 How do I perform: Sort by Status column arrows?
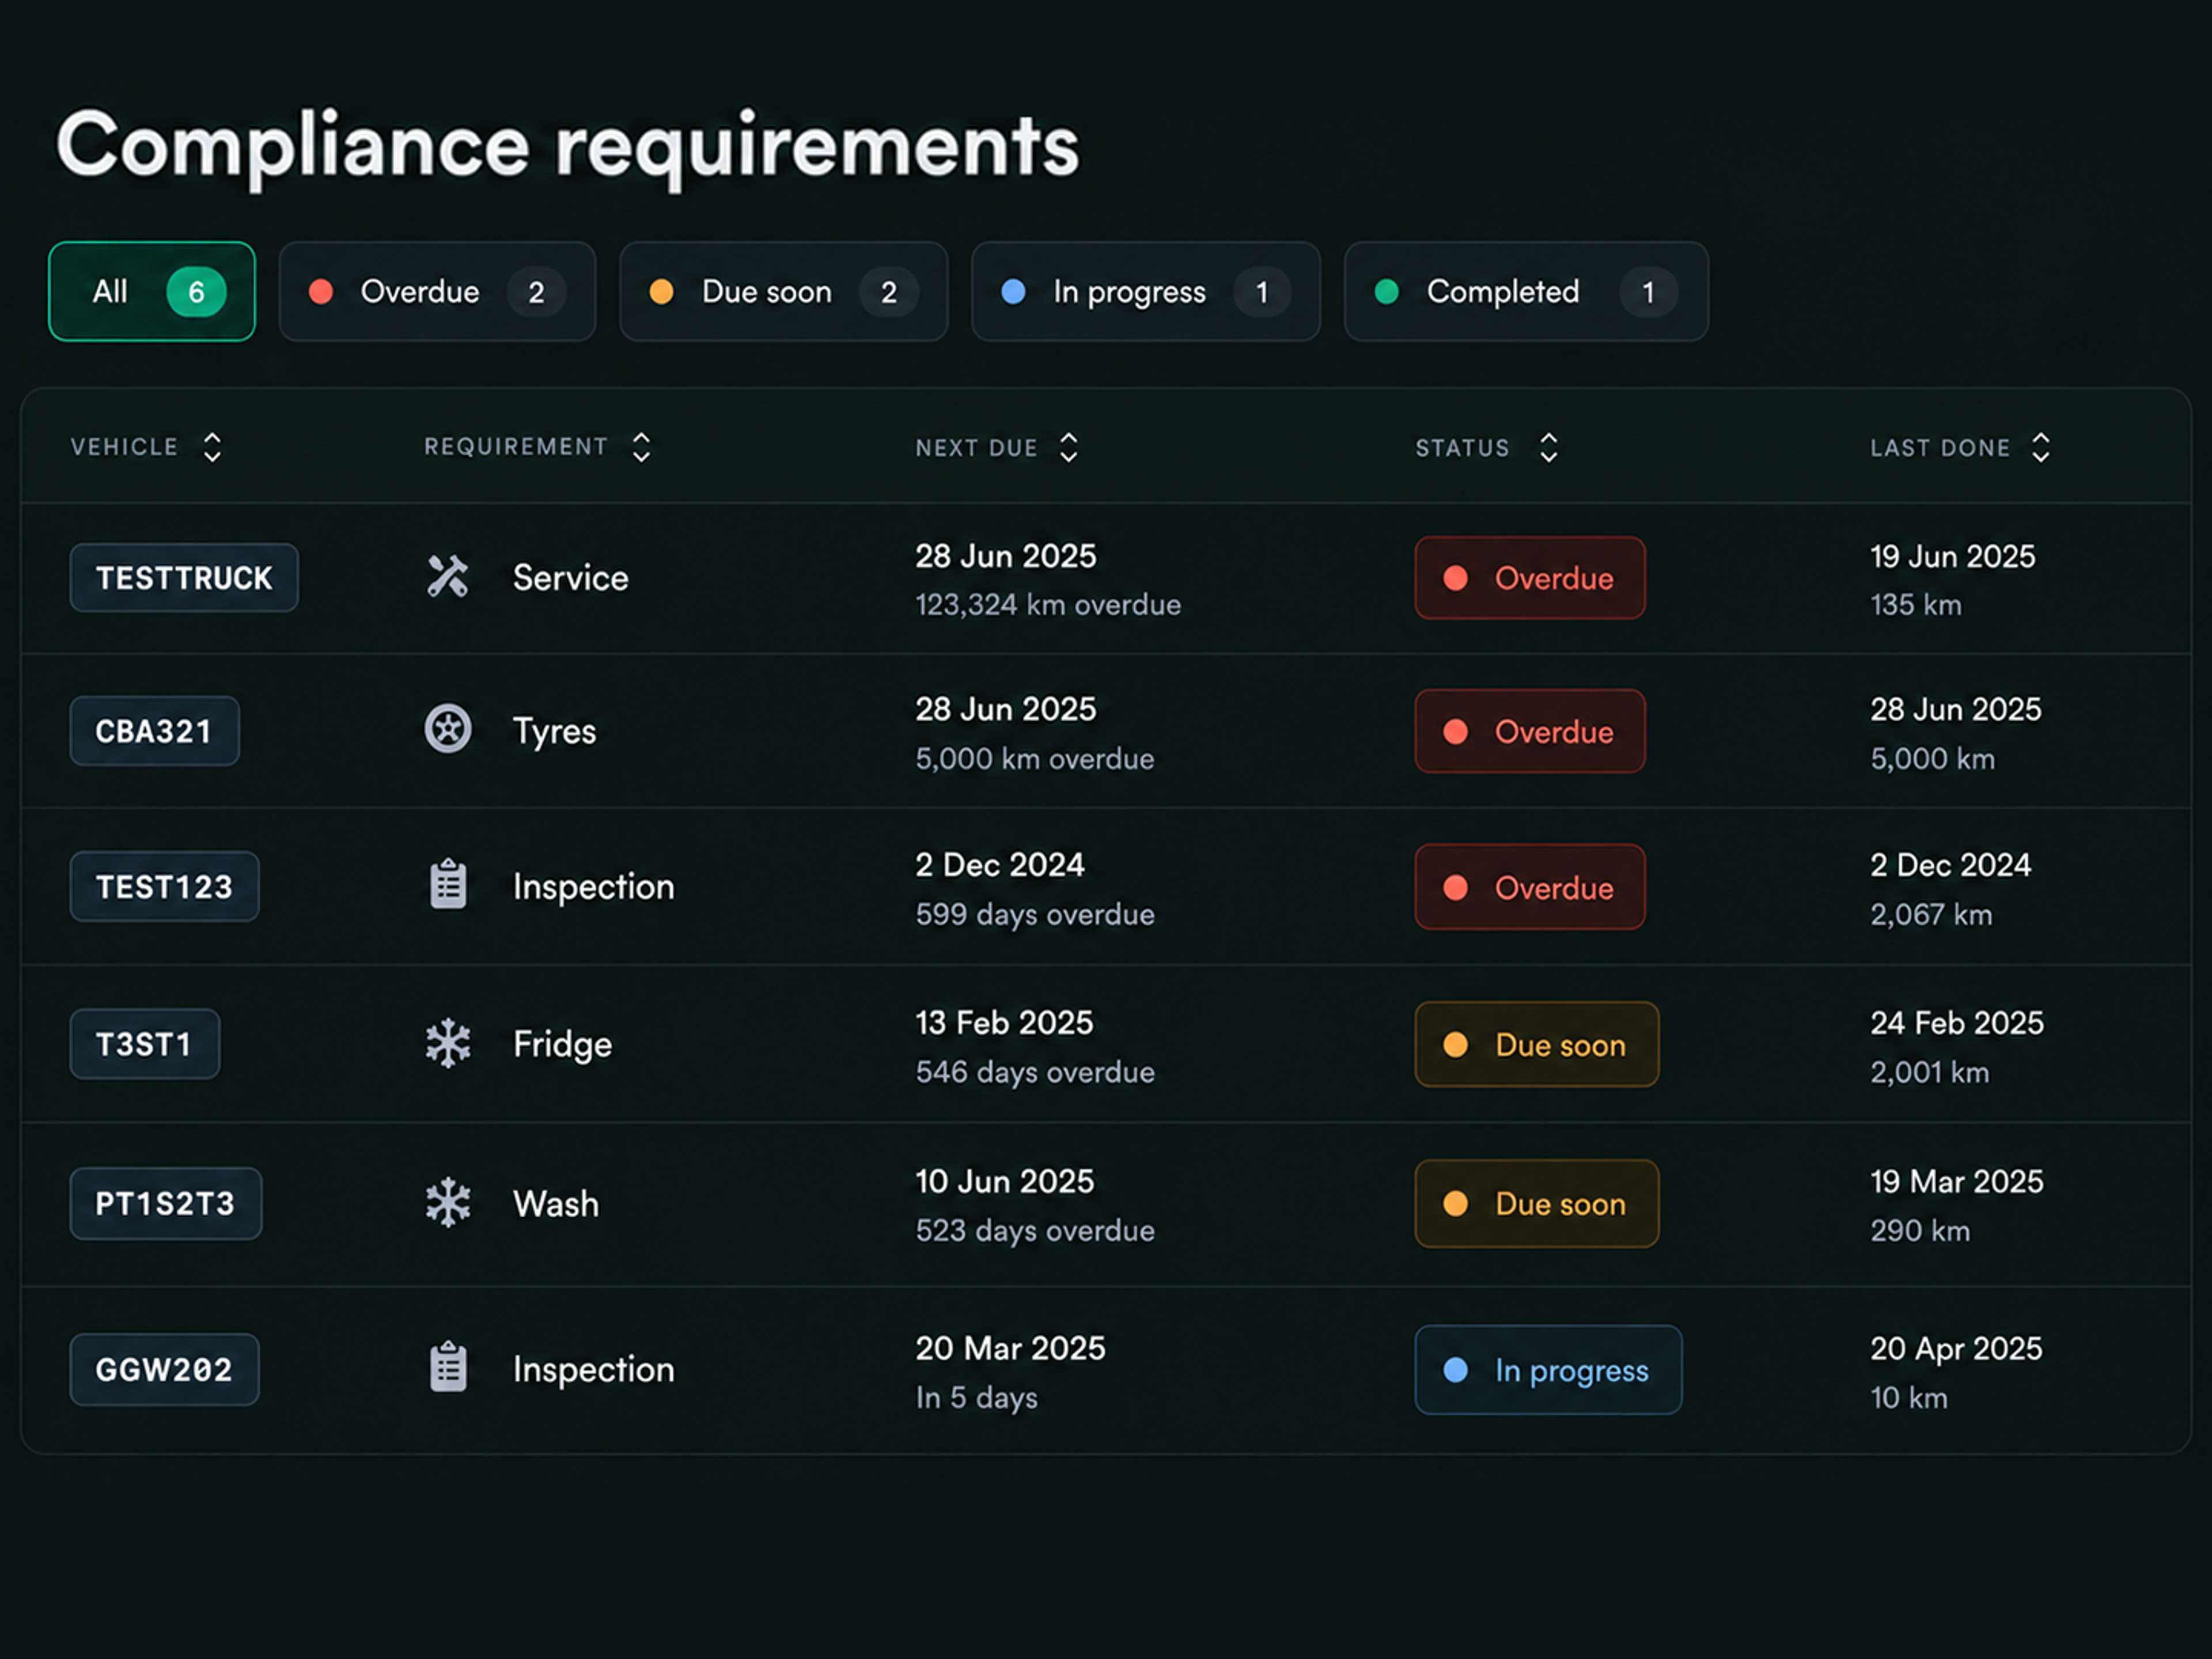coord(1548,447)
